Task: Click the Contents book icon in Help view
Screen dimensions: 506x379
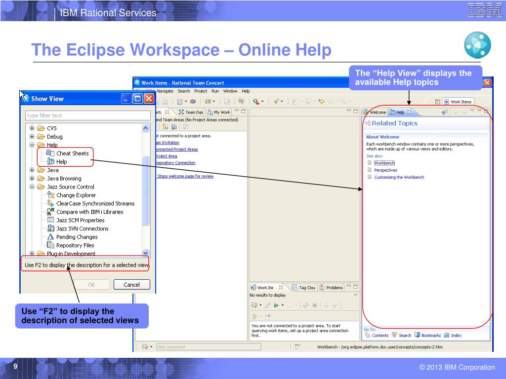Action: pyautogui.click(x=368, y=335)
